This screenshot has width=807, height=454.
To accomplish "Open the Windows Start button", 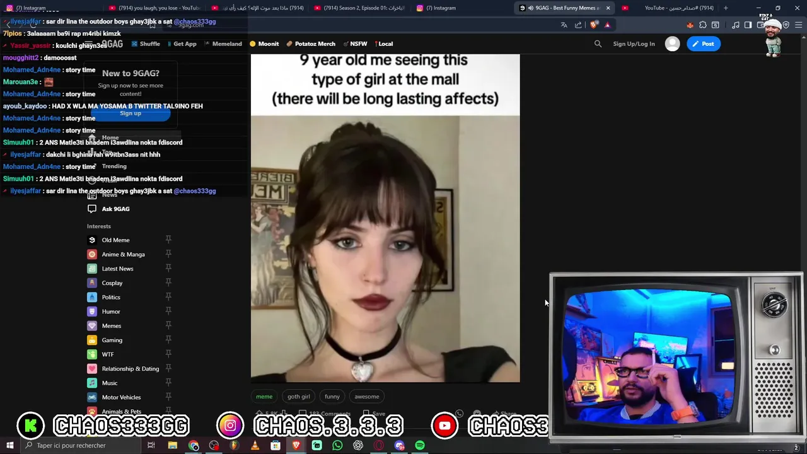I will tap(10, 445).
